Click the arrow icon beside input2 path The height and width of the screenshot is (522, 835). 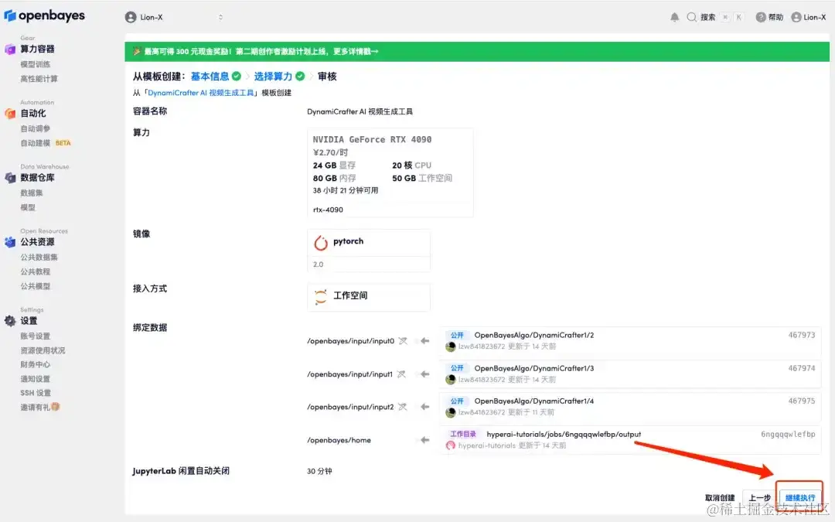(424, 407)
